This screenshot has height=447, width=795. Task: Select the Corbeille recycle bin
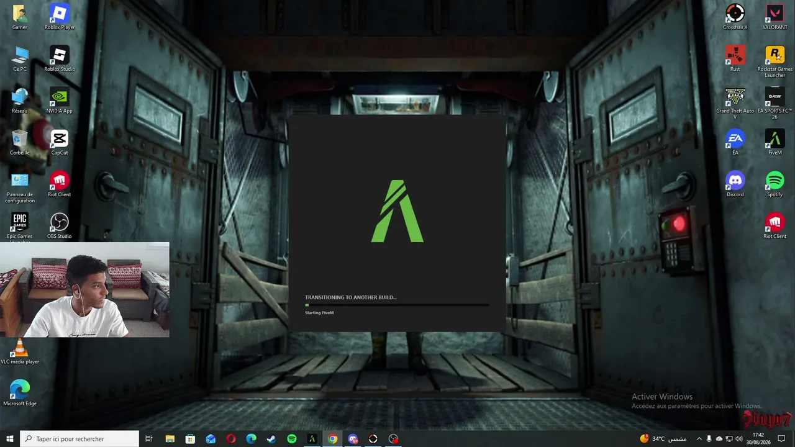click(19, 142)
